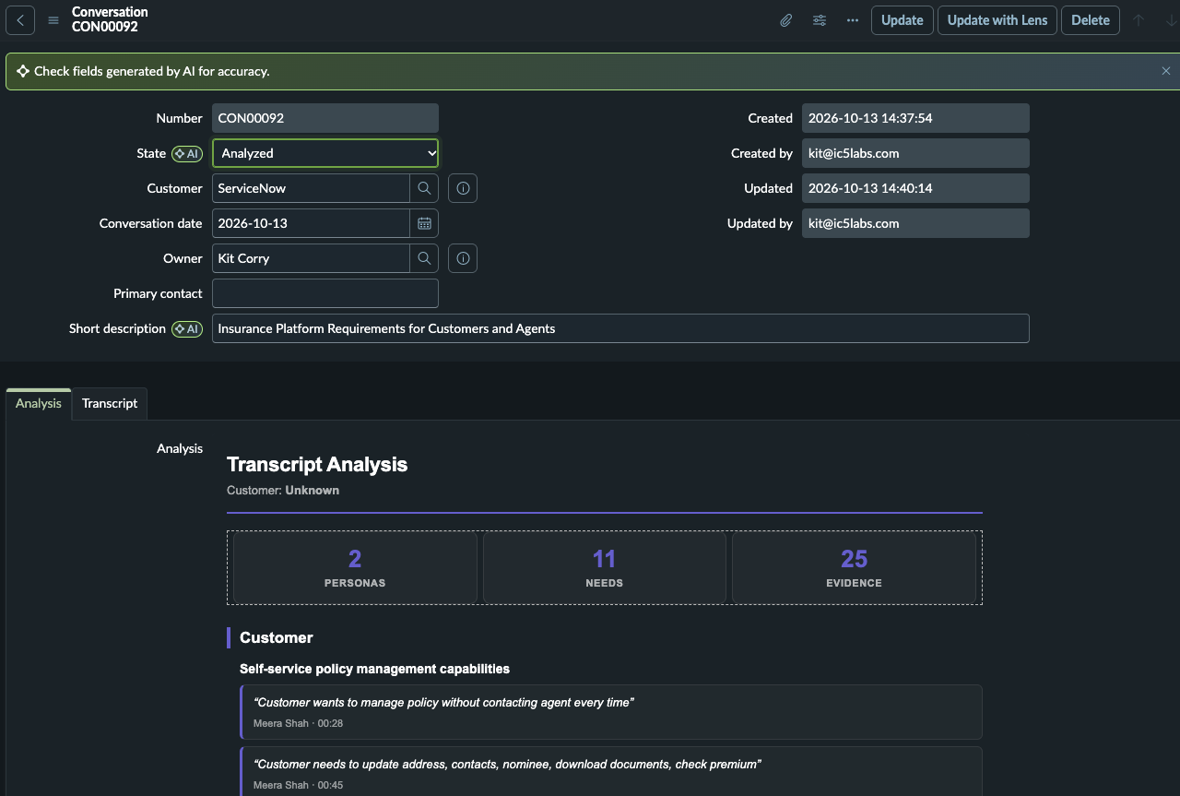Click Self-service policy management capabilities heading
Viewport: 1180px width, 796px height.
(374, 669)
